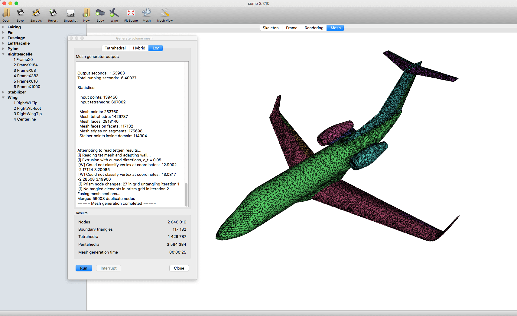Click the log output vertical scrollbar
Viewport: 517px width, 316px height.
(186, 194)
